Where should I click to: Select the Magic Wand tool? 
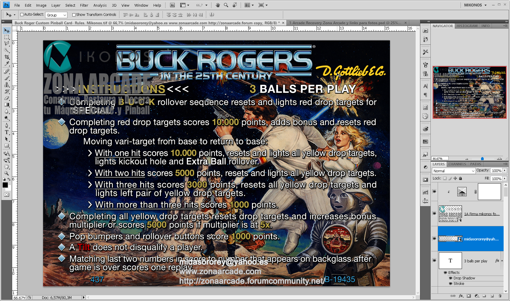(7, 50)
